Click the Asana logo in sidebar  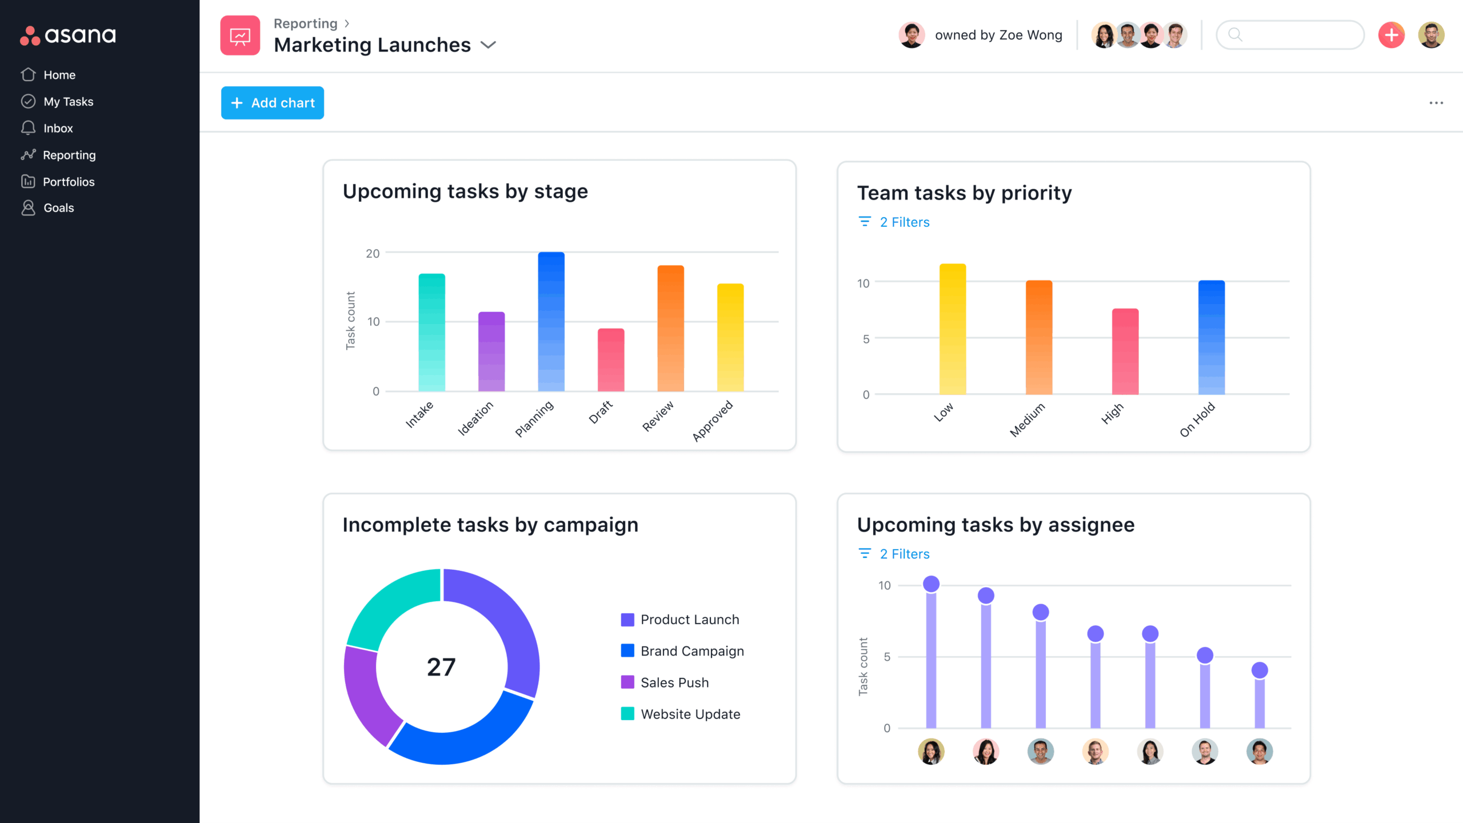[68, 35]
